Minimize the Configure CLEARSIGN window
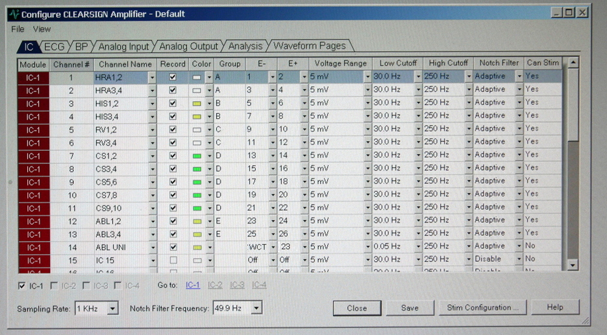Screen dimensions: 607x335 click(x=557, y=12)
